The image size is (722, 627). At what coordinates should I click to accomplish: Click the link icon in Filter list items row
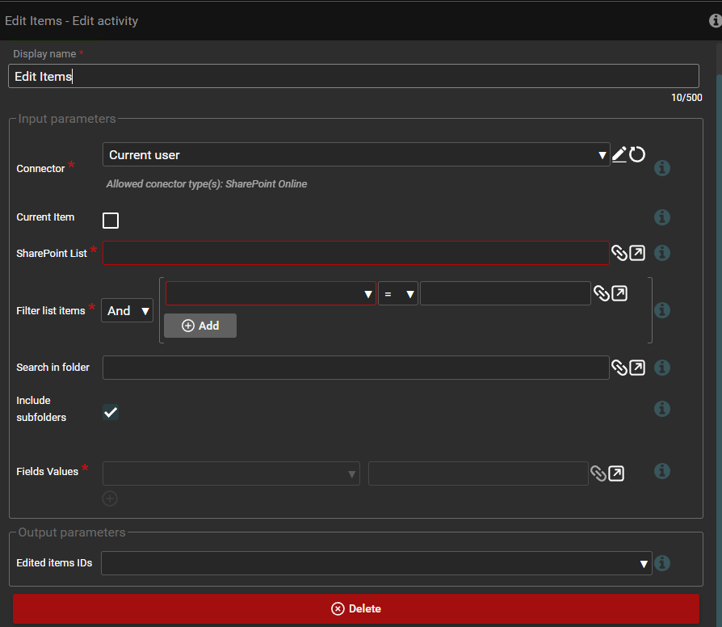click(601, 293)
